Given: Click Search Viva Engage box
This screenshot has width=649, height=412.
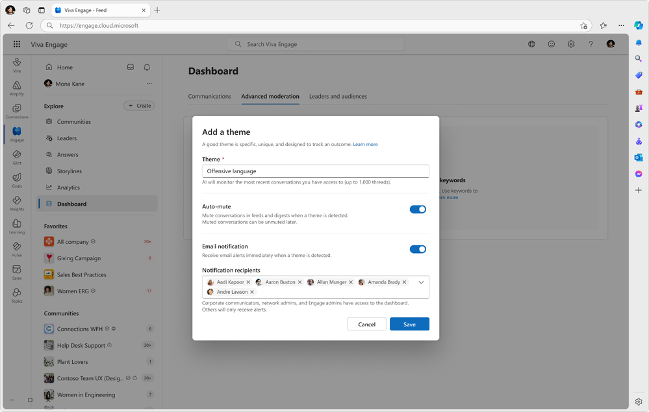Looking at the screenshot, I should (x=315, y=44).
